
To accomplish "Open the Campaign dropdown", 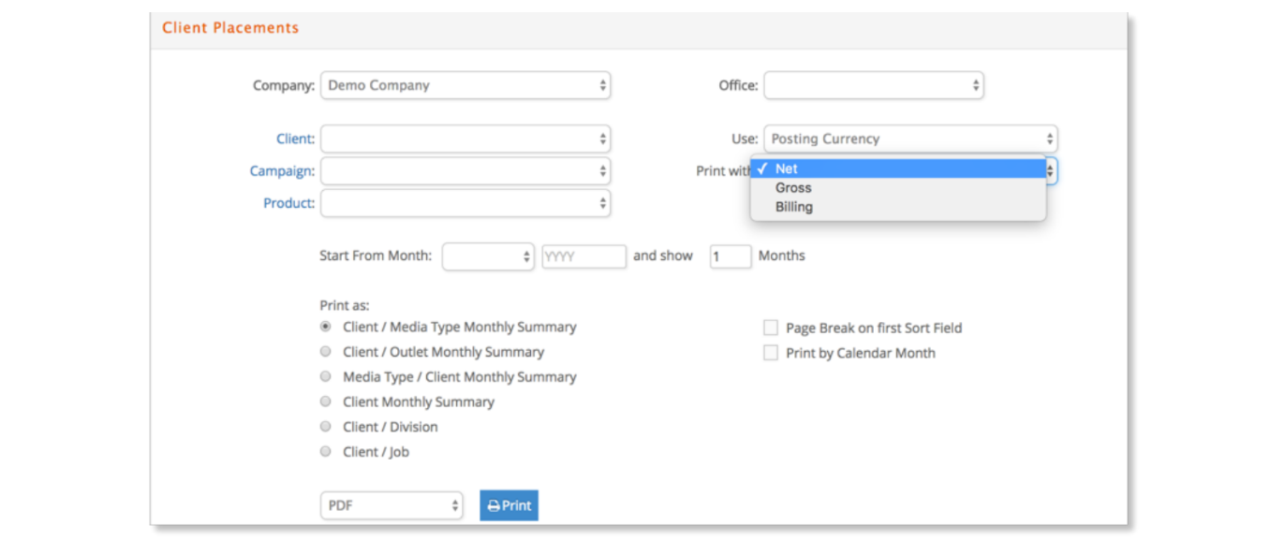I will (465, 171).
